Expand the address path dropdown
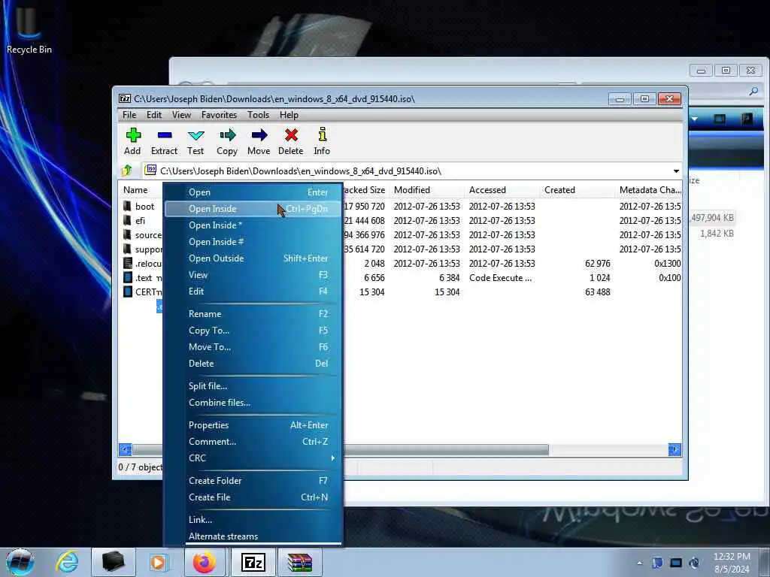Image resolution: width=770 pixels, height=577 pixels. pyautogui.click(x=676, y=171)
